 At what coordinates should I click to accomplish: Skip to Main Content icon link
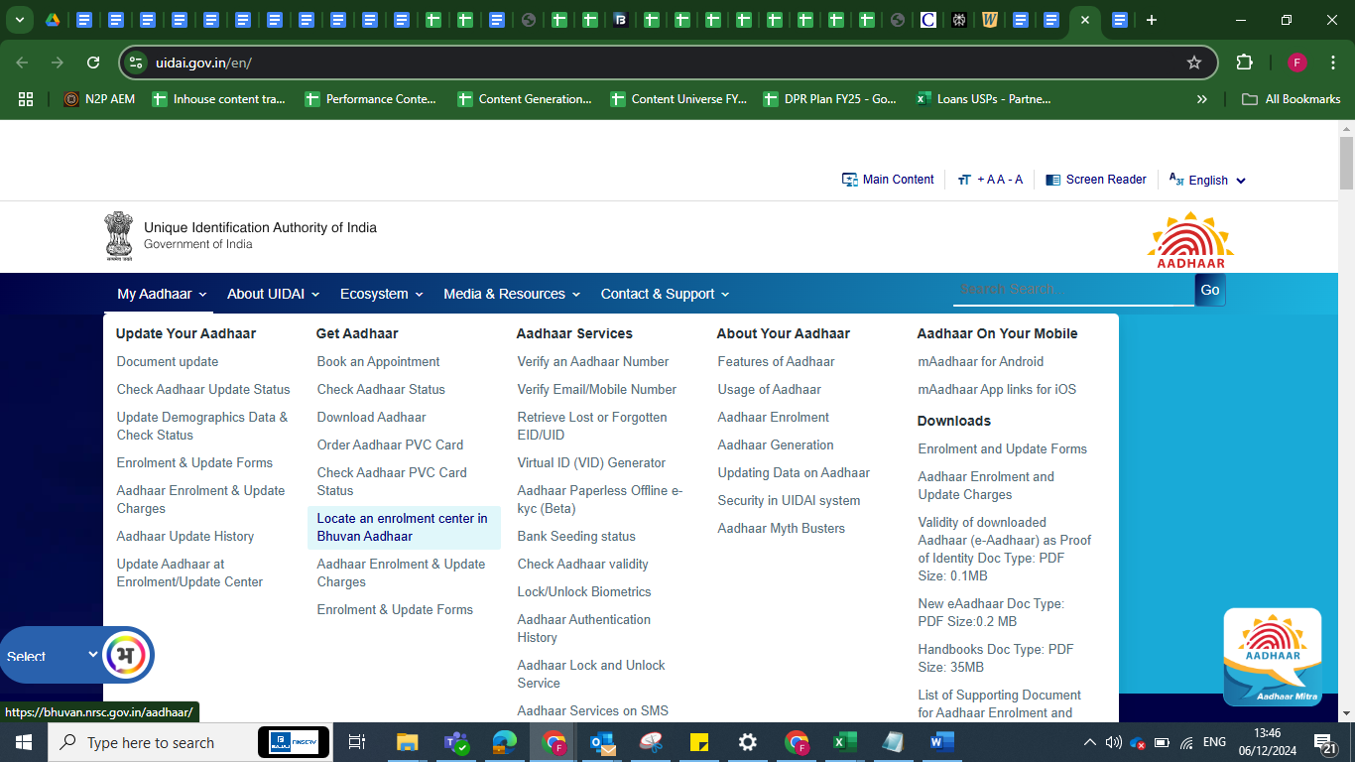[888, 180]
